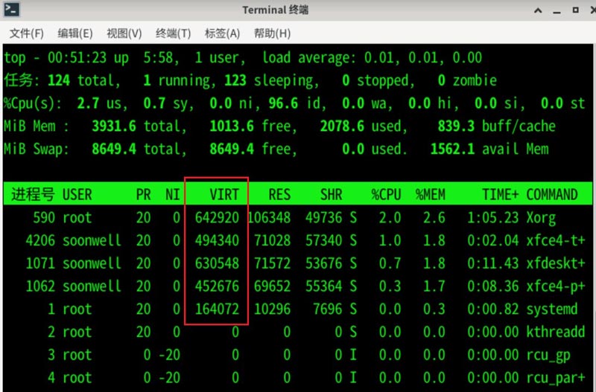Click process ID 1062

point(40,286)
